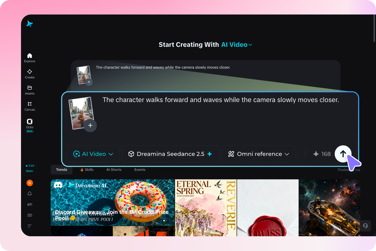Image resolution: width=376 pixels, height=251 pixels.
Task: Select the reference photo thumbnail in the enlarged prompt box
Action: pos(81,113)
